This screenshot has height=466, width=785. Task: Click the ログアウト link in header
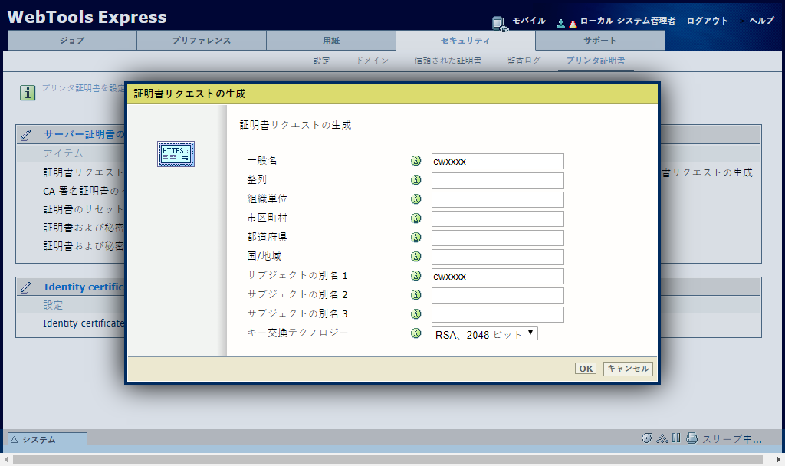click(708, 21)
